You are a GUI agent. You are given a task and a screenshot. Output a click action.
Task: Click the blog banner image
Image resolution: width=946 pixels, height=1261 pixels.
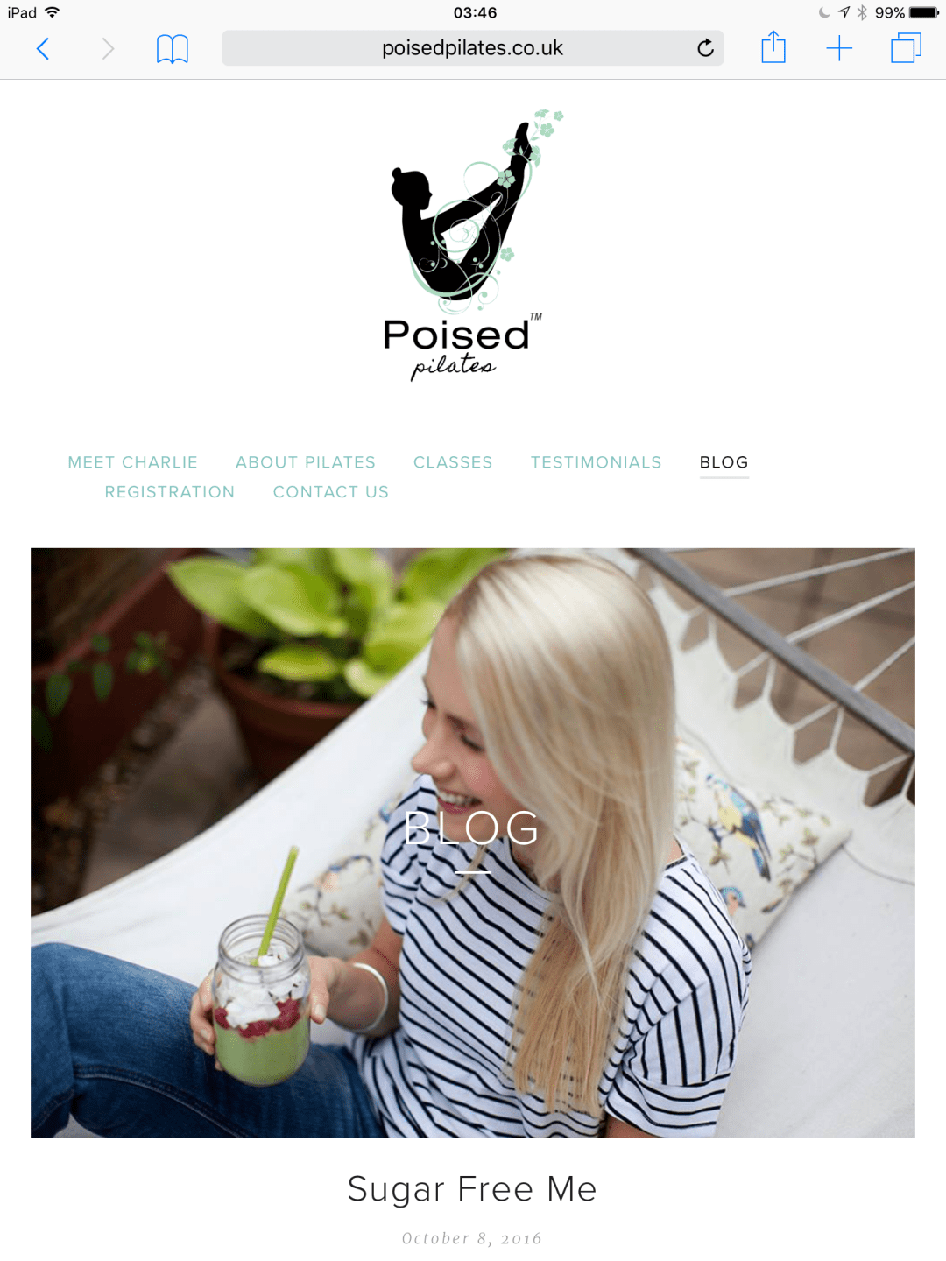473,842
